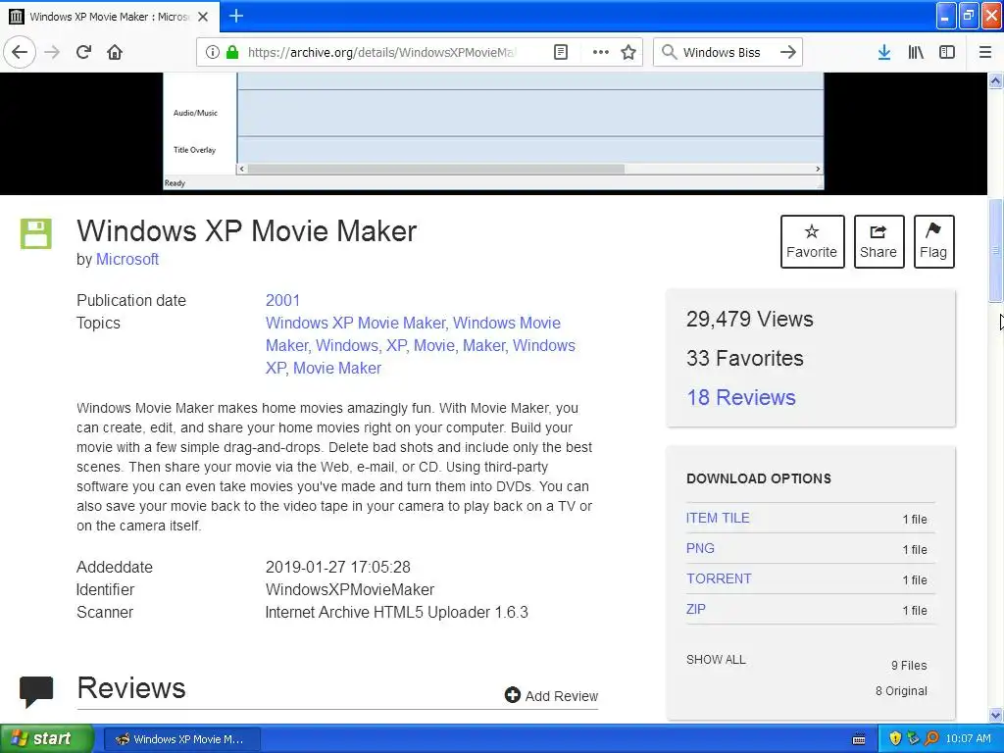Click the emulator timeline horizontal scrollbar

(x=435, y=169)
